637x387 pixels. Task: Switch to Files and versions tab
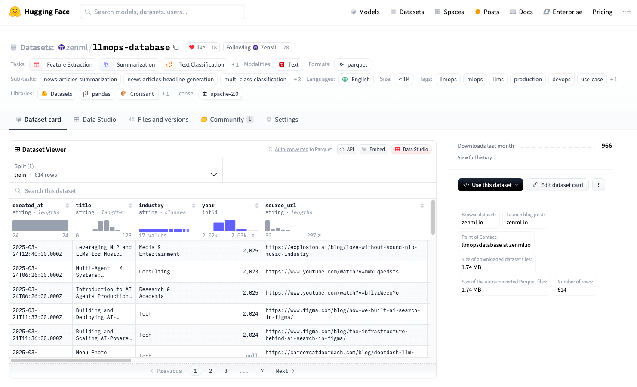[158, 120]
